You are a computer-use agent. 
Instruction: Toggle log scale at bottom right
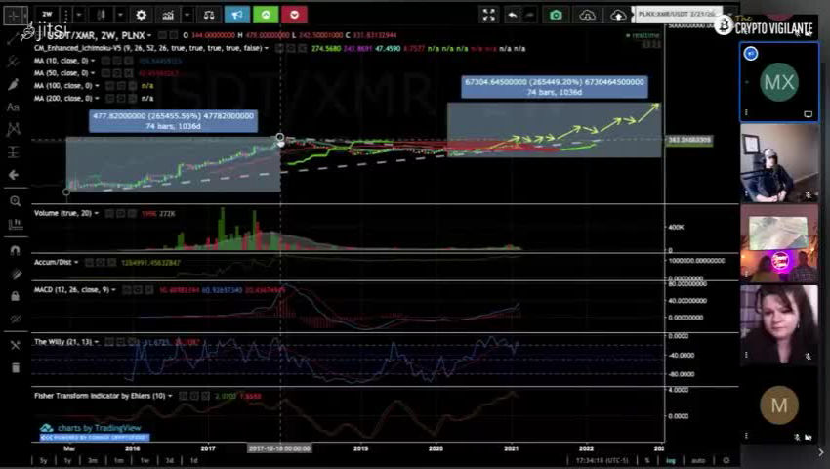pos(671,460)
